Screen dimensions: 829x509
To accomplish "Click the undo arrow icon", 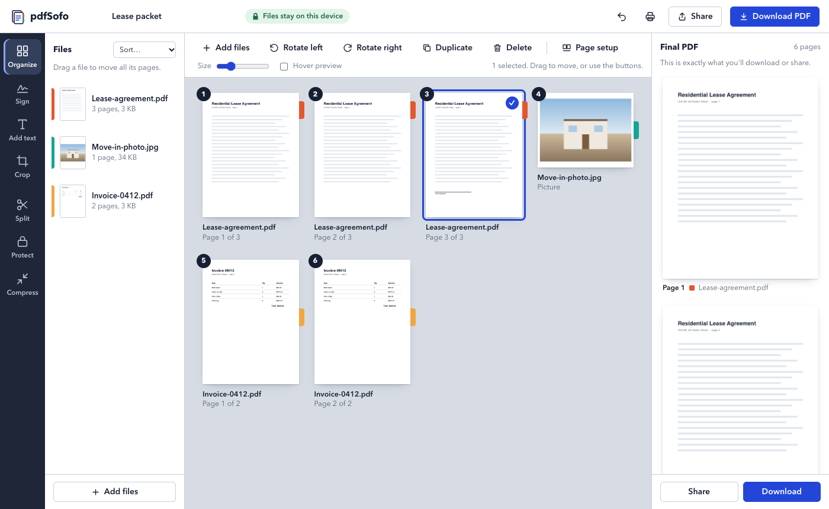I will (622, 17).
